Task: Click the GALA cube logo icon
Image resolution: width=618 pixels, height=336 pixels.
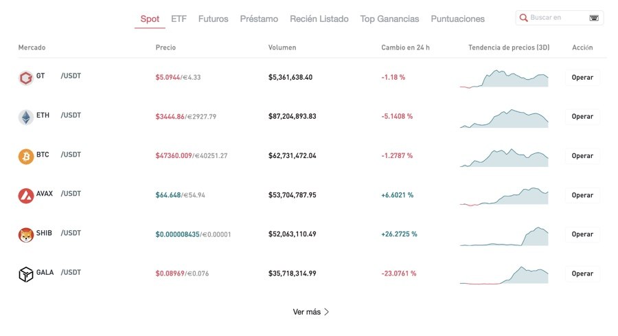Action: [25, 274]
